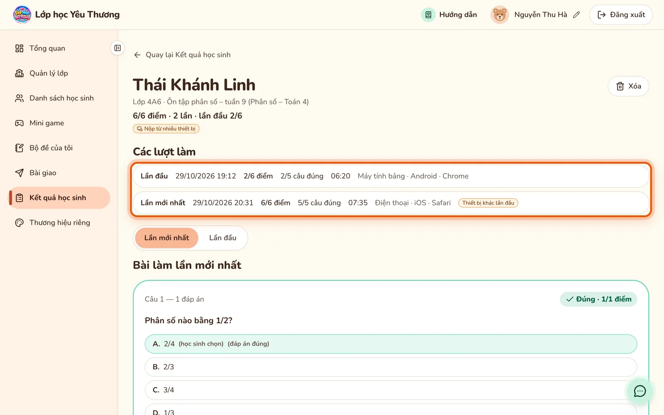Screen dimensions: 664x415
Task: Go to Bài giao page
Action: [59, 173]
